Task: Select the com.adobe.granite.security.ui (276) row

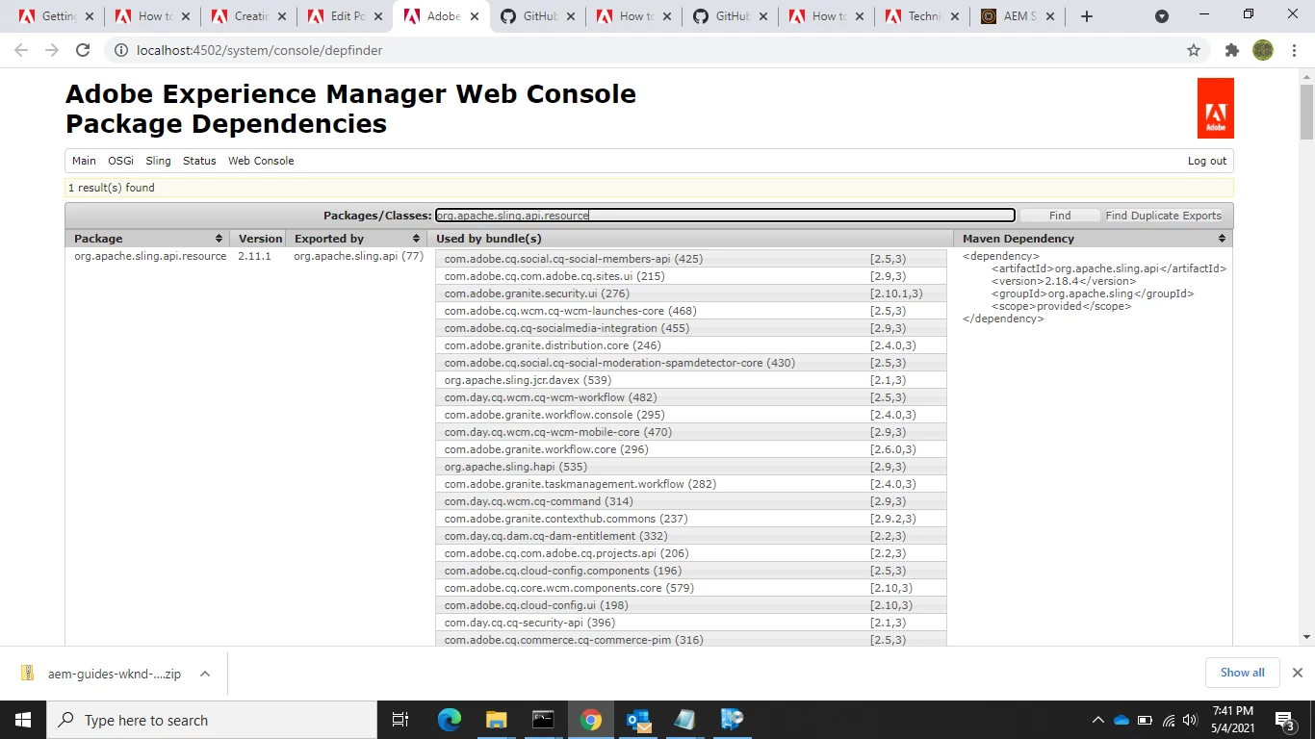Action: point(690,293)
